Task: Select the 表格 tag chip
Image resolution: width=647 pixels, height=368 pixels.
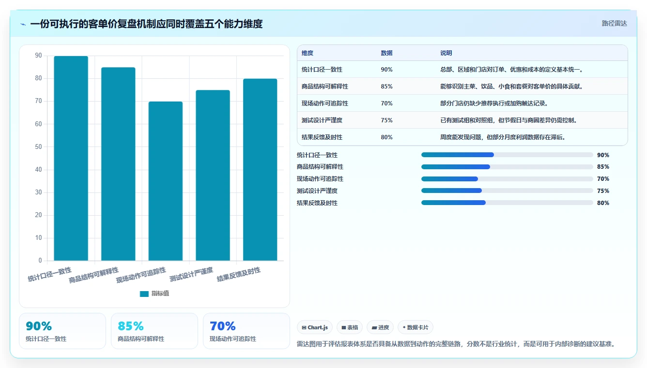Action: click(x=350, y=327)
